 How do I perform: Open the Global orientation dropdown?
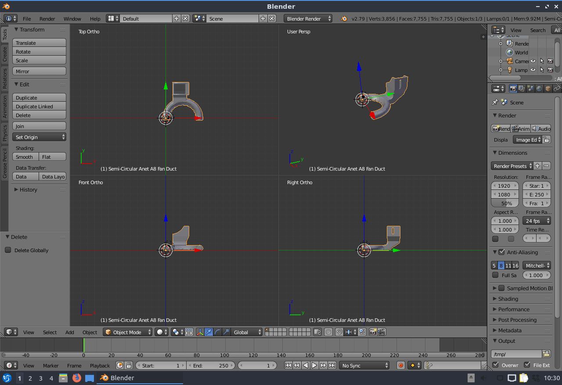pos(247,332)
